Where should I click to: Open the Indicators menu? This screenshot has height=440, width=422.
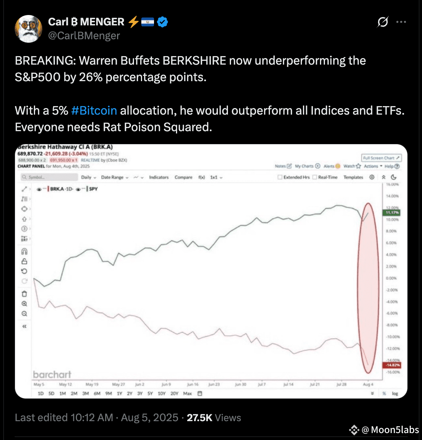coord(159,177)
